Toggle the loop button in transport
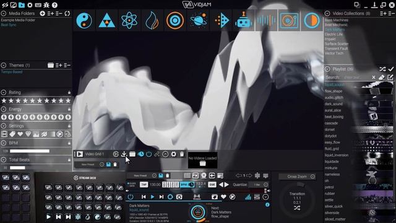Image resolution: width=396 pixels, height=223 pixels. click(170, 197)
